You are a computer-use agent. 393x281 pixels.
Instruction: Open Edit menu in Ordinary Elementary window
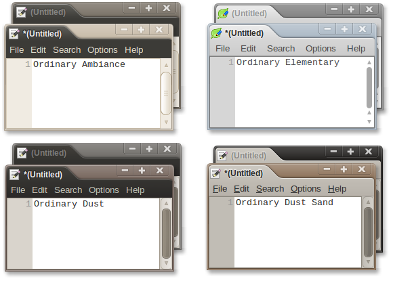click(248, 48)
